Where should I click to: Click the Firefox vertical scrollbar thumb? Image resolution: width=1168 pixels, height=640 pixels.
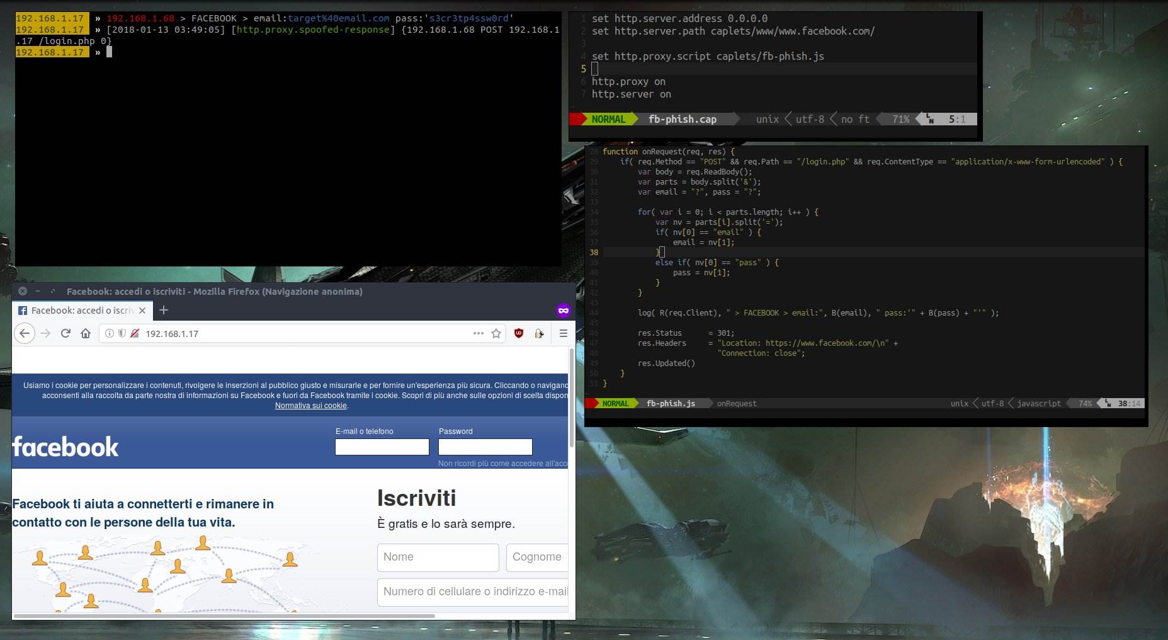click(572, 397)
